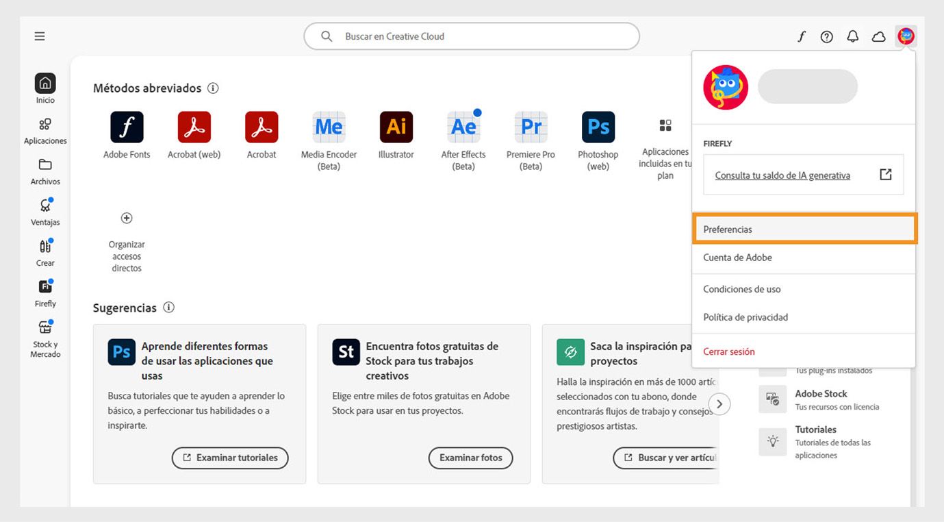Show info for Sugerencias
This screenshot has width=944, height=522.
click(x=168, y=308)
